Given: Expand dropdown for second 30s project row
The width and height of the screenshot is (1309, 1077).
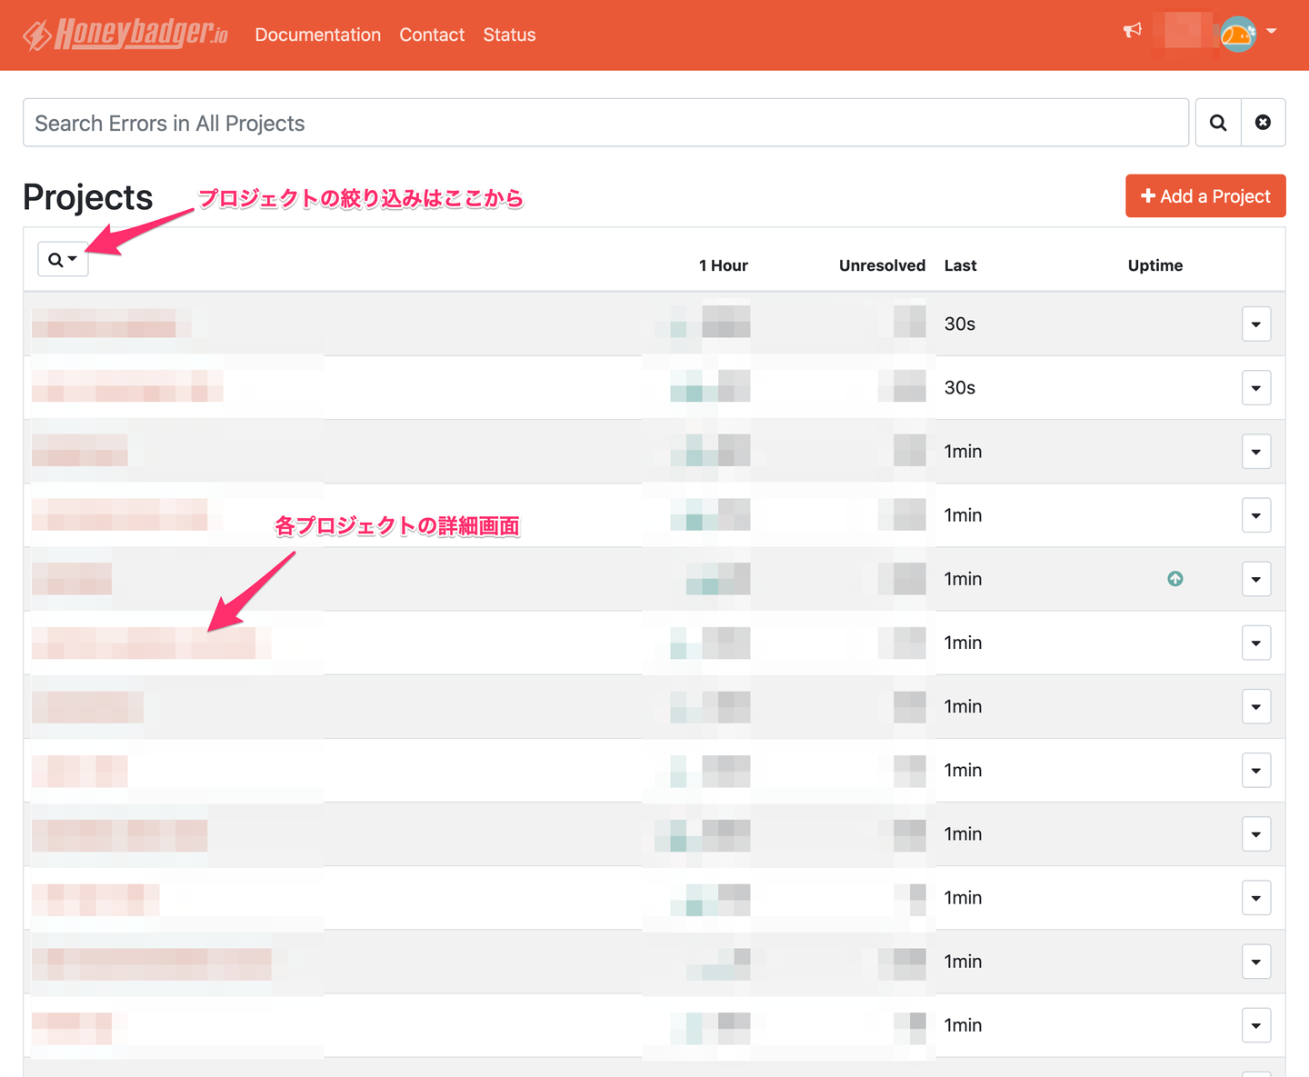Looking at the screenshot, I should (x=1255, y=388).
